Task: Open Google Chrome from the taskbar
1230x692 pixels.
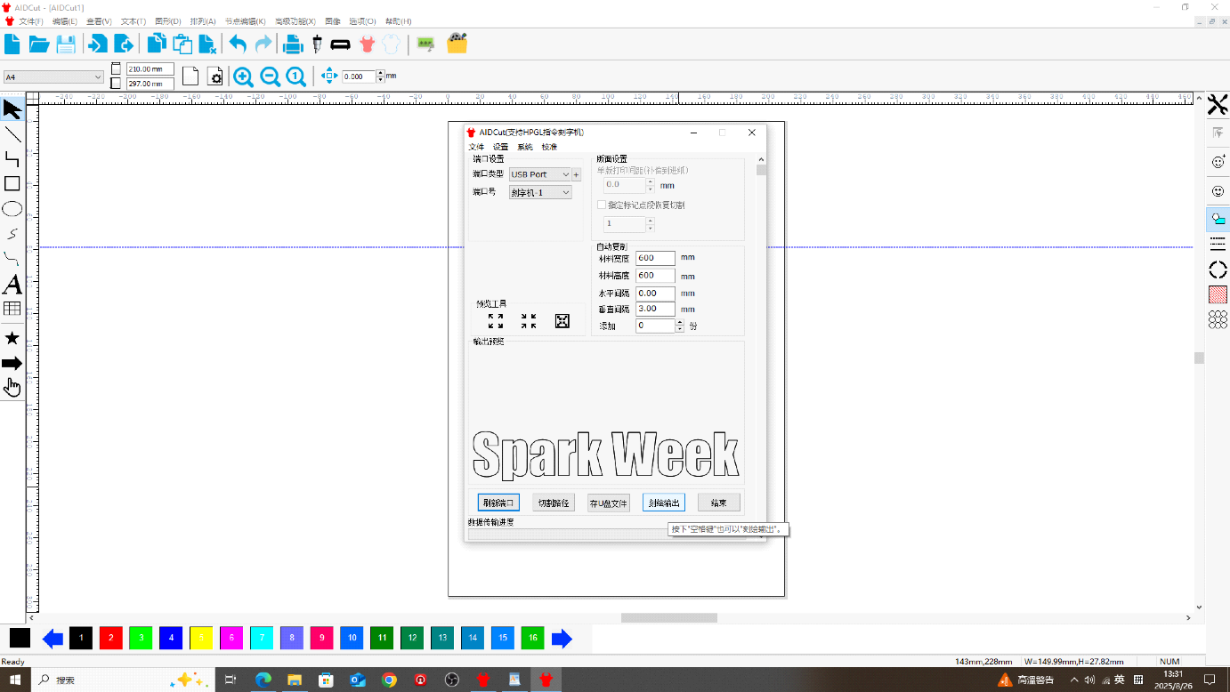Action: click(389, 680)
